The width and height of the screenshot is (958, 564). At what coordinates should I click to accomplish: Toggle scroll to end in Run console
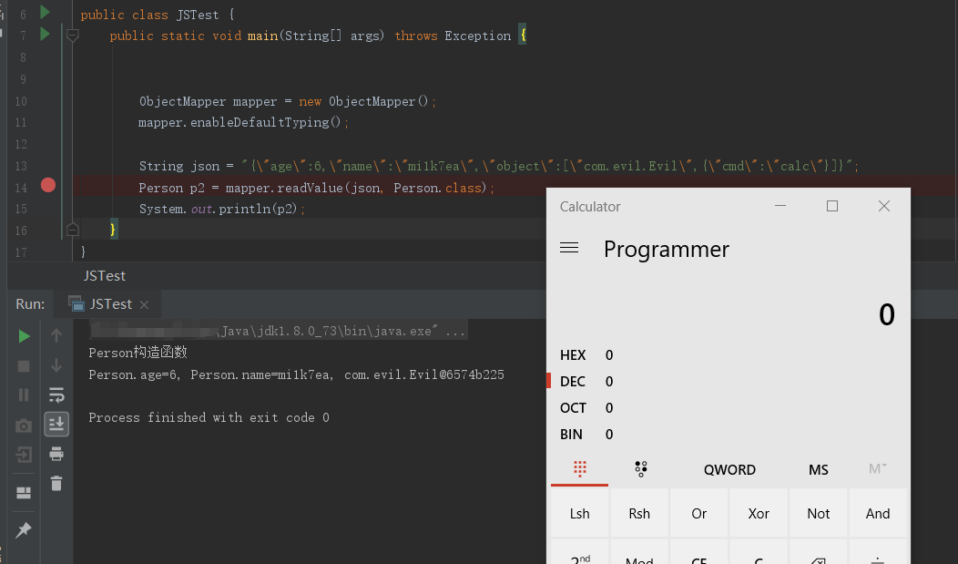(x=56, y=424)
